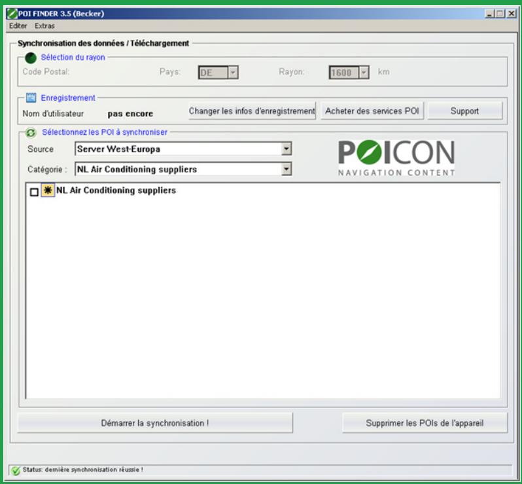
Task: Click the Code Postal label
Action: [46, 72]
